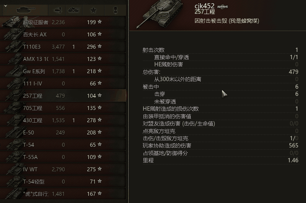306x203 pixels.
Task: Click the small down chevron above tank column
Action: [5, 6]
